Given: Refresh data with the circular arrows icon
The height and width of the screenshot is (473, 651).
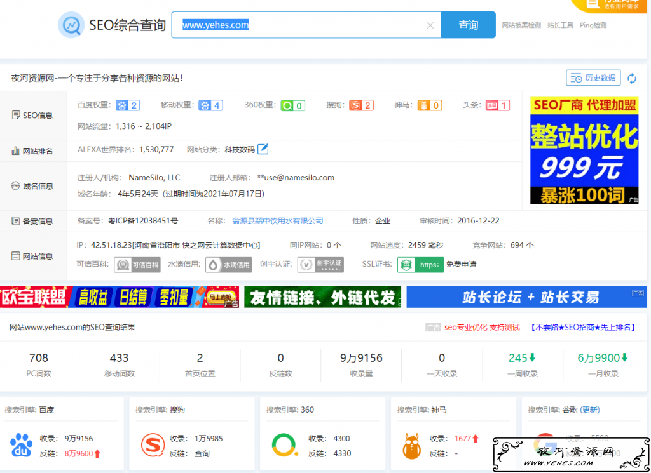Looking at the screenshot, I should tap(631, 78).
